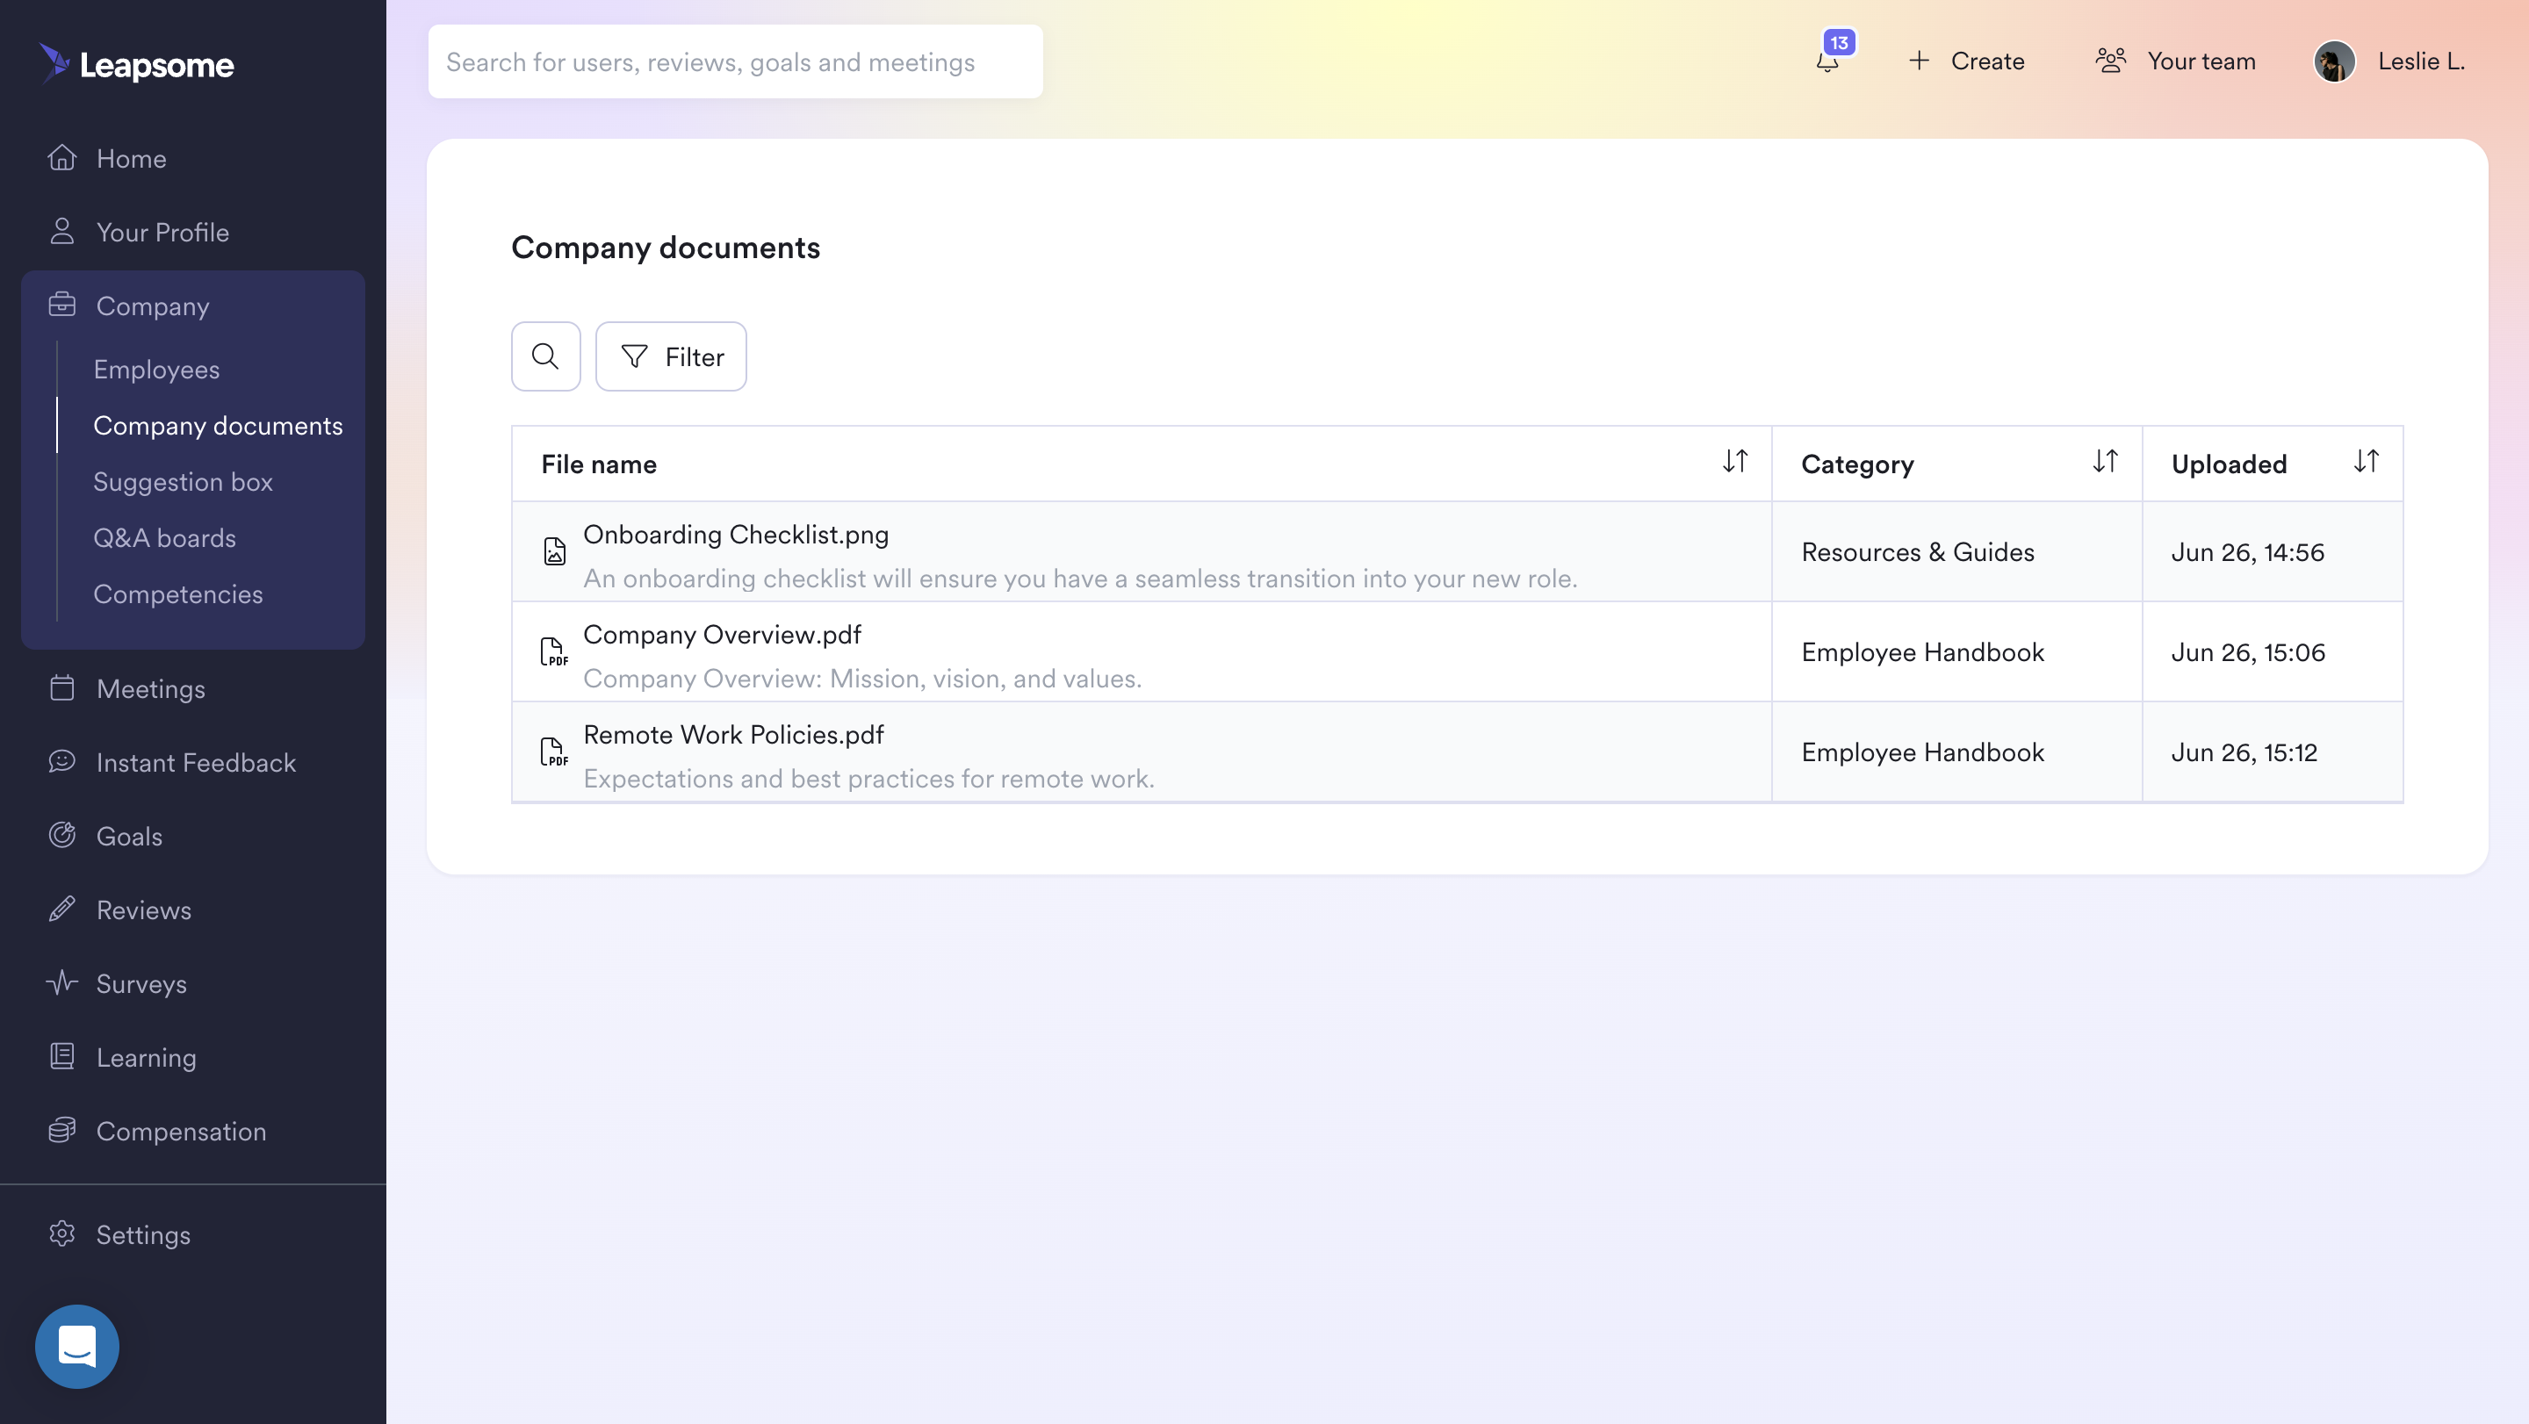Click the Jun 26, 15:06 upload time
This screenshot has width=2529, height=1424.
click(x=2247, y=651)
